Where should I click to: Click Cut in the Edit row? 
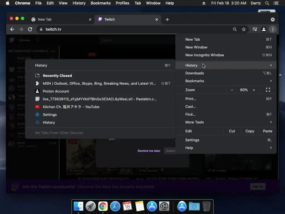tap(232, 131)
